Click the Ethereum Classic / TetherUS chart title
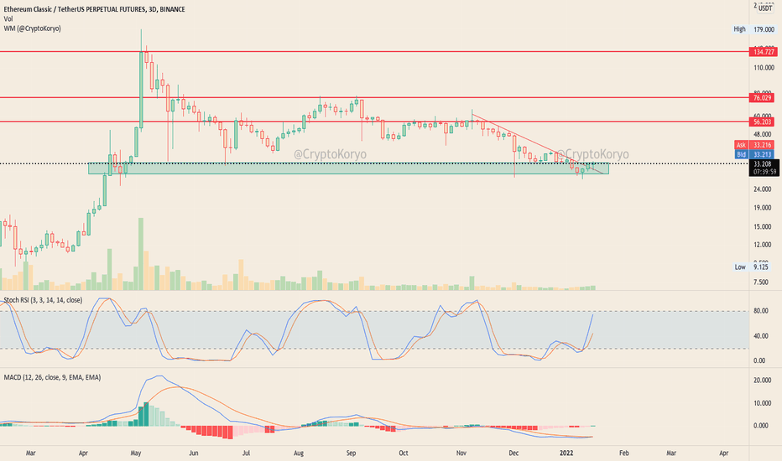 94,9
